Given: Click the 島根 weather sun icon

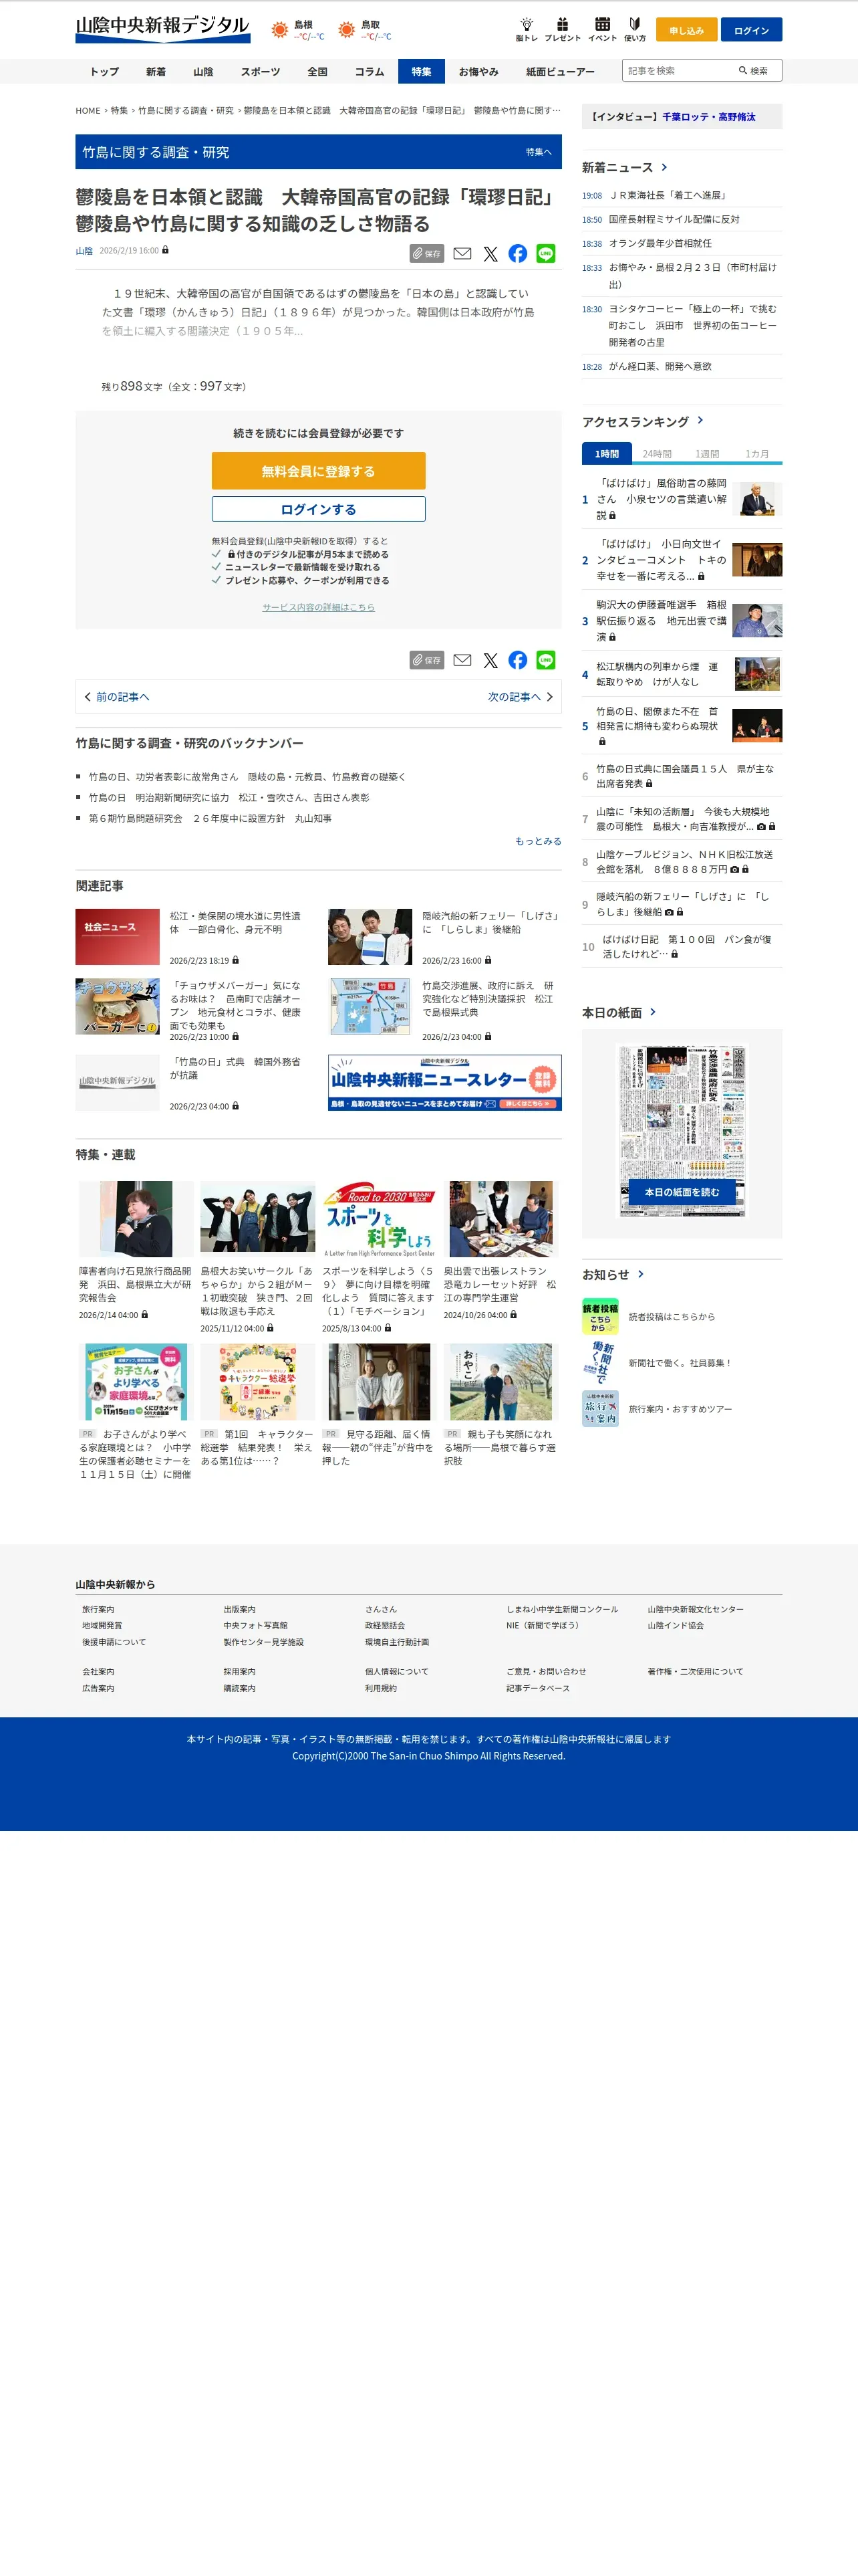Looking at the screenshot, I should click(280, 30).
